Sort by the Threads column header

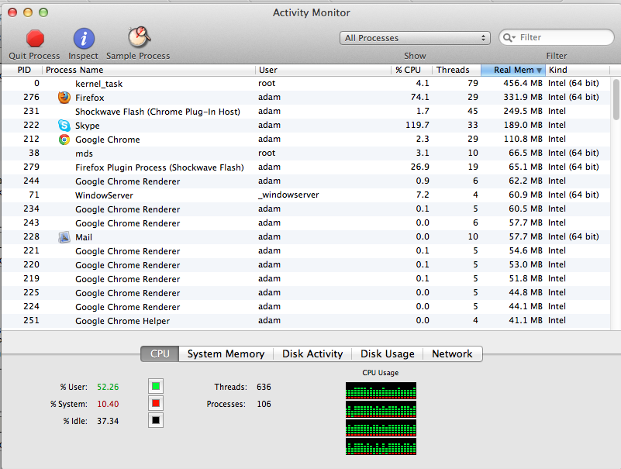point(457,70)
